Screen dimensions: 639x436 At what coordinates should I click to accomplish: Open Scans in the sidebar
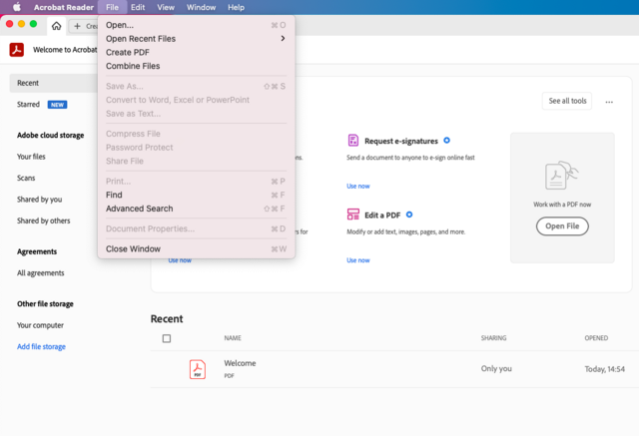coord(26,178)
